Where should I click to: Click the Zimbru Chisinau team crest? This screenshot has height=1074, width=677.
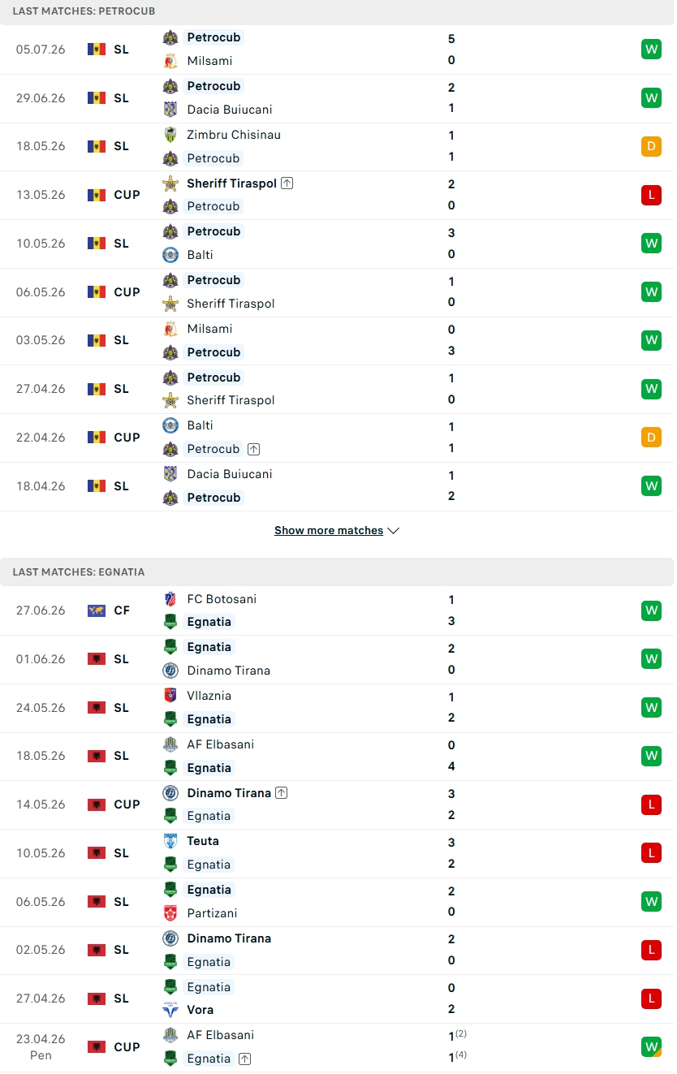coord(170,135)
